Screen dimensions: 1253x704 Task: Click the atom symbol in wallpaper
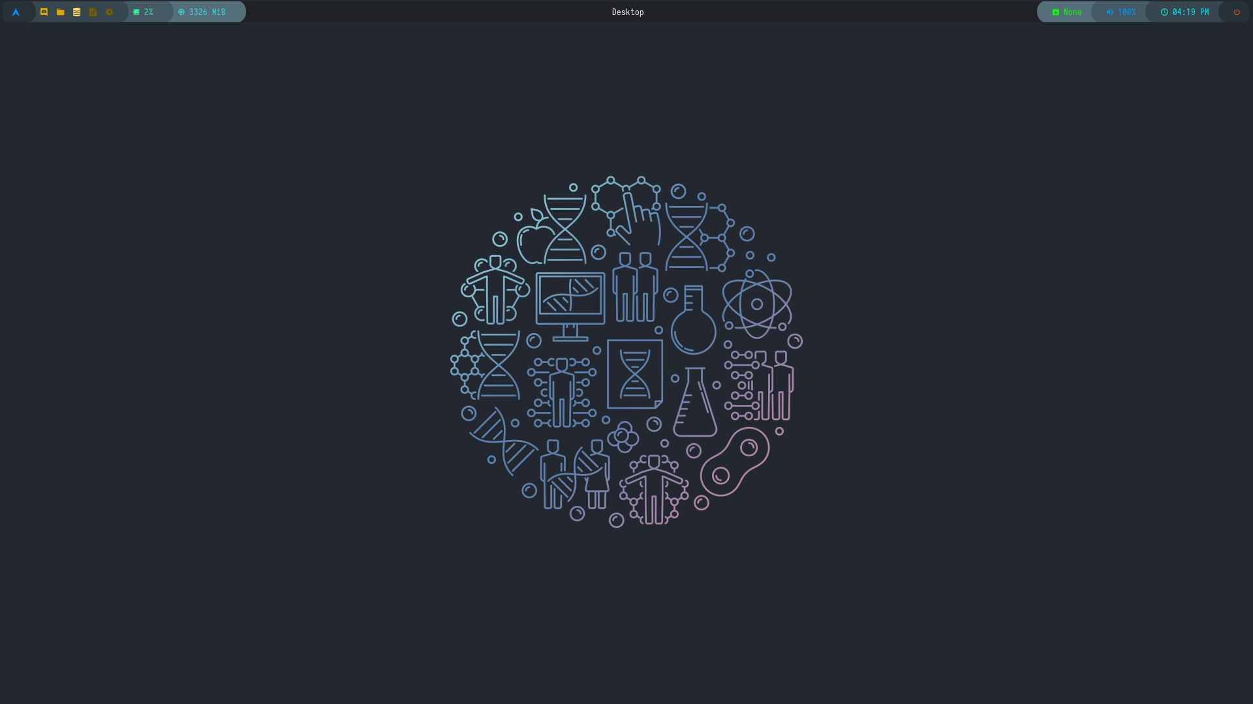coord(757,304)
